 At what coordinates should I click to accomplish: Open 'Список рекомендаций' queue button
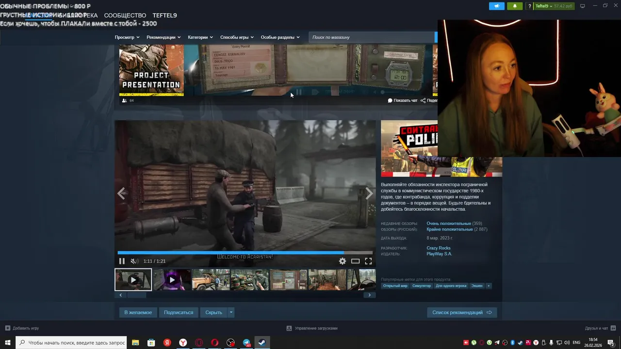point(462,312)
